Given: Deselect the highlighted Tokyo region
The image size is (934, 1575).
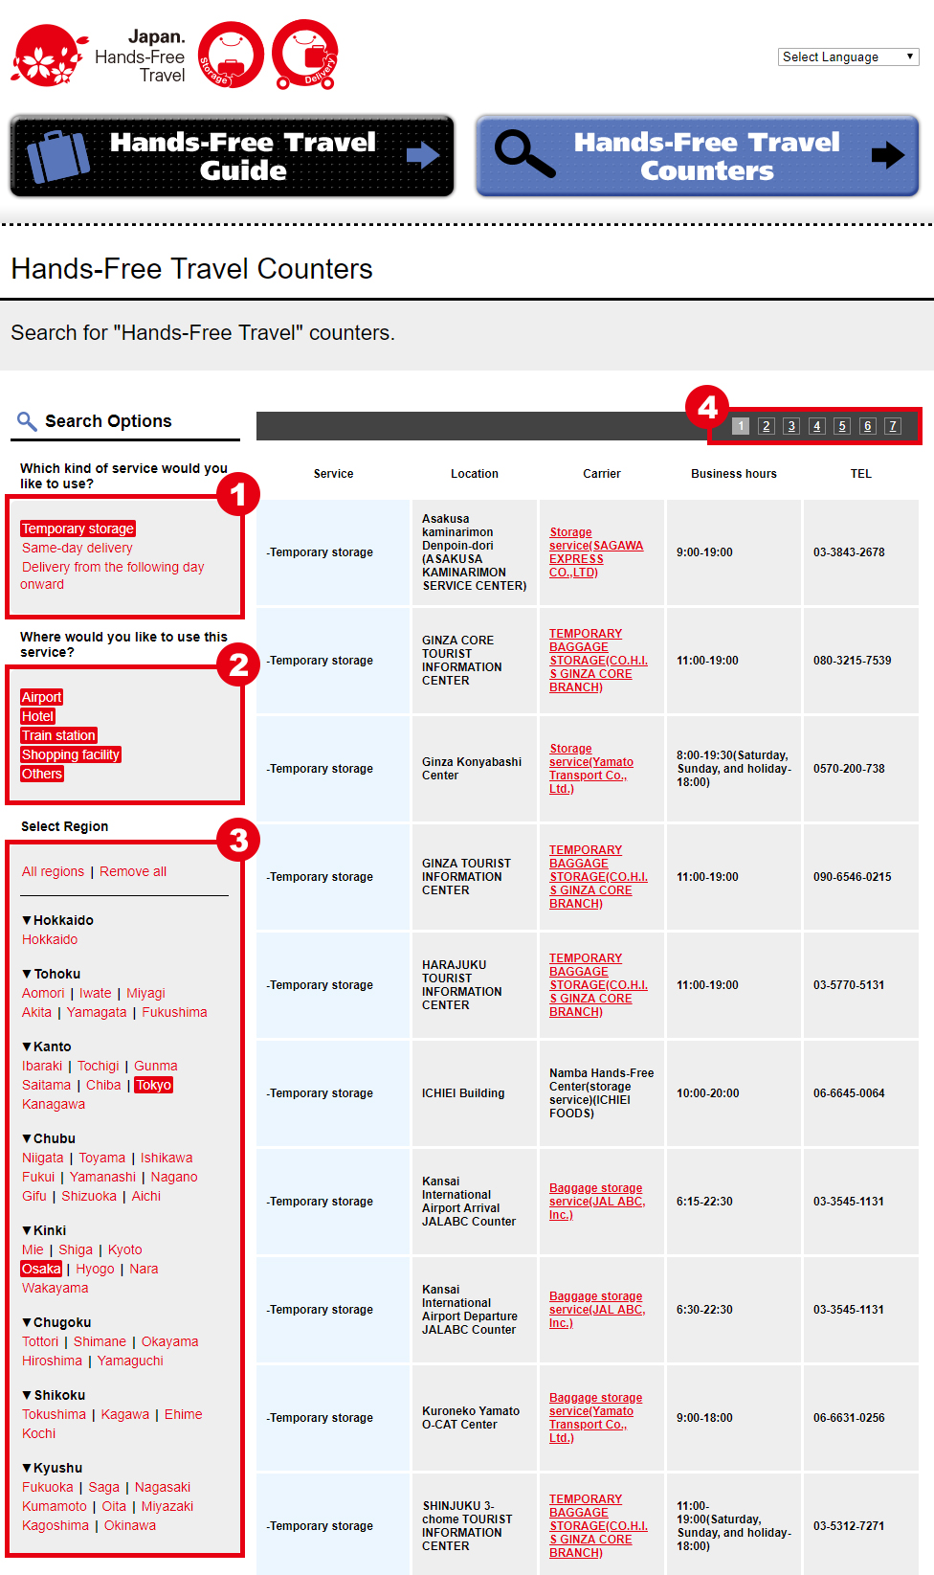Looking at the screenshot, I should click(x=154, y=1085).
